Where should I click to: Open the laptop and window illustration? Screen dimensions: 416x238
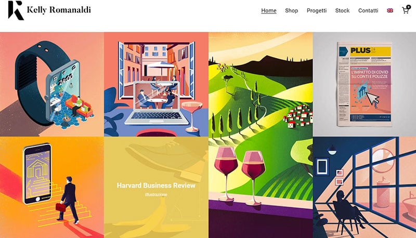156,84
